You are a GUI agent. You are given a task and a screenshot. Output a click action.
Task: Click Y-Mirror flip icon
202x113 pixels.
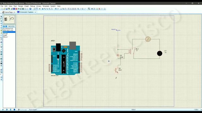tap(1, 79)
